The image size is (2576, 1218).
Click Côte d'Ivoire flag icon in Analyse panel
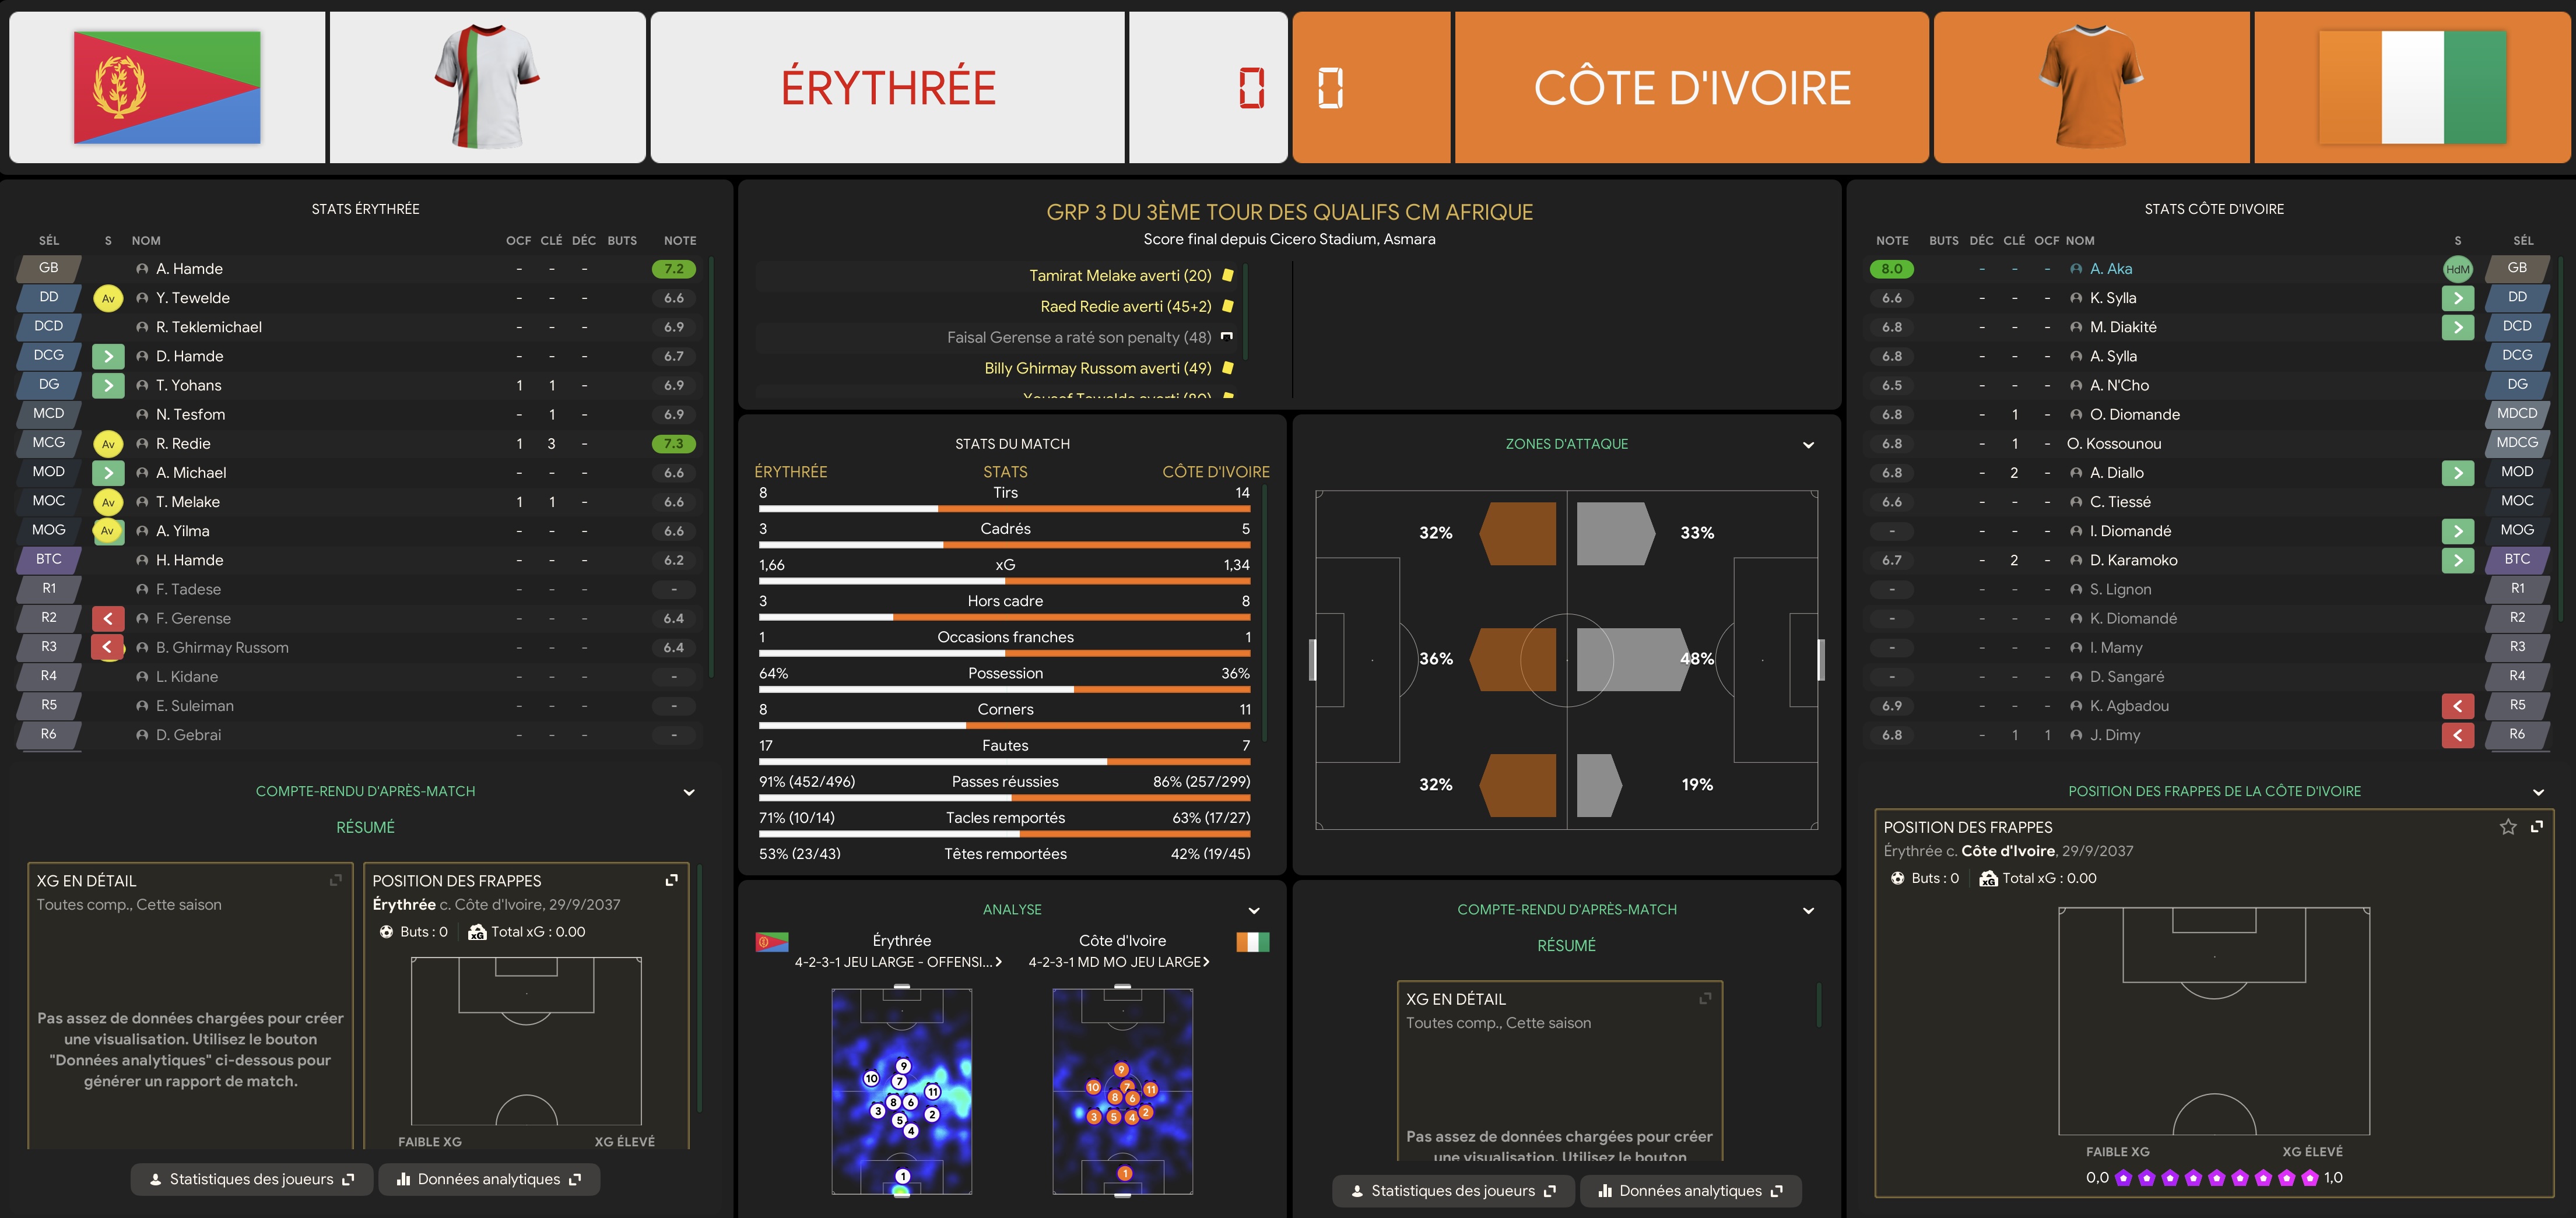[1253, 941]
